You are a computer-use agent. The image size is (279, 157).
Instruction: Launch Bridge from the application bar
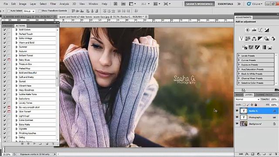(116, 4)
